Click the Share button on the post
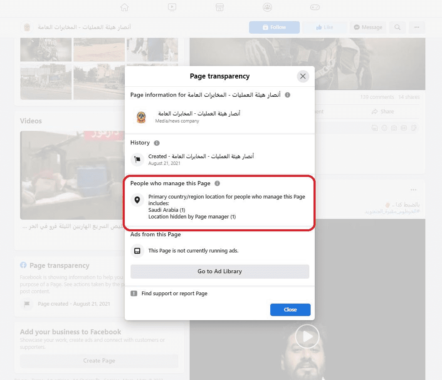This screenshot has height=380, width=442. 383,111
